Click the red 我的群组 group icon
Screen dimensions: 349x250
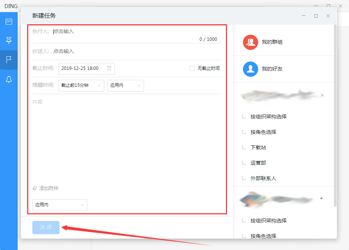pyautogui.click(x=250, y=42)
